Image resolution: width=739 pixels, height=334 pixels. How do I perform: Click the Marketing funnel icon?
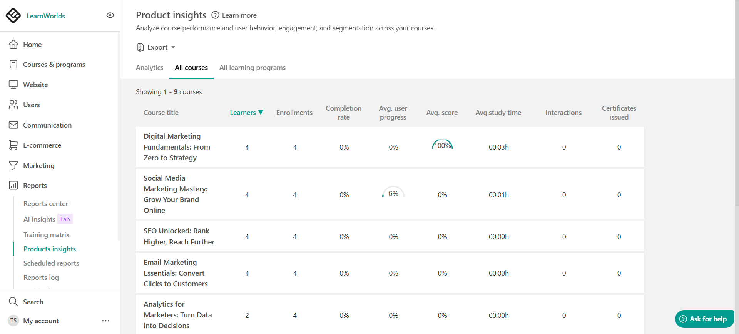pos(13,165)
